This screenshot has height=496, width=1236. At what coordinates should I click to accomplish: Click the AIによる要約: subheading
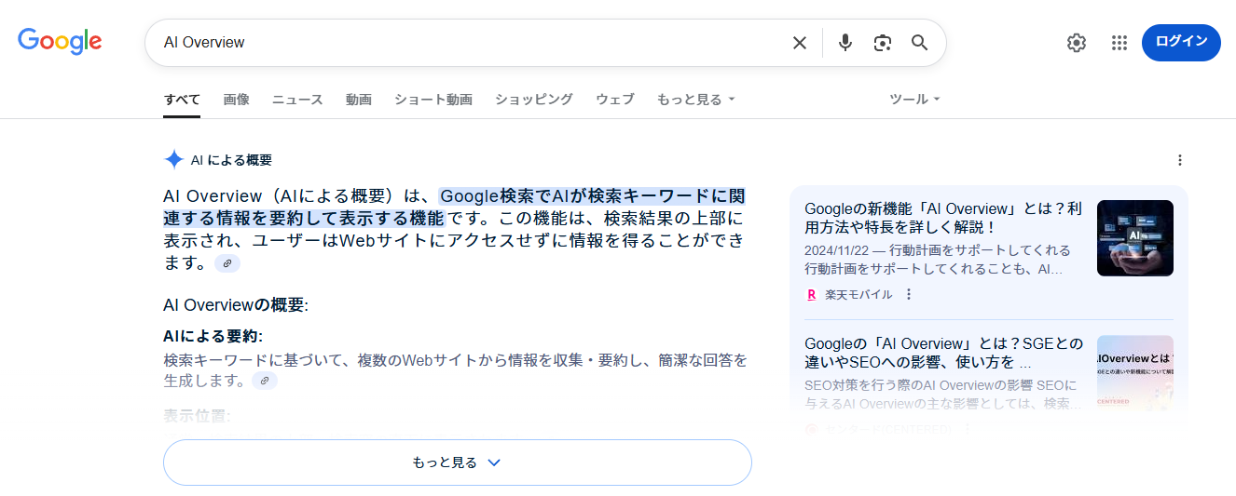213,336
